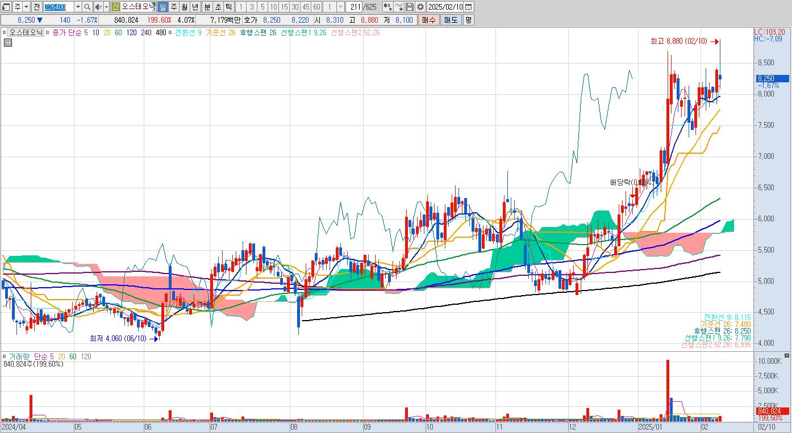
Task: Click the 거래량 volume legend label
Action: pos(19,356)
